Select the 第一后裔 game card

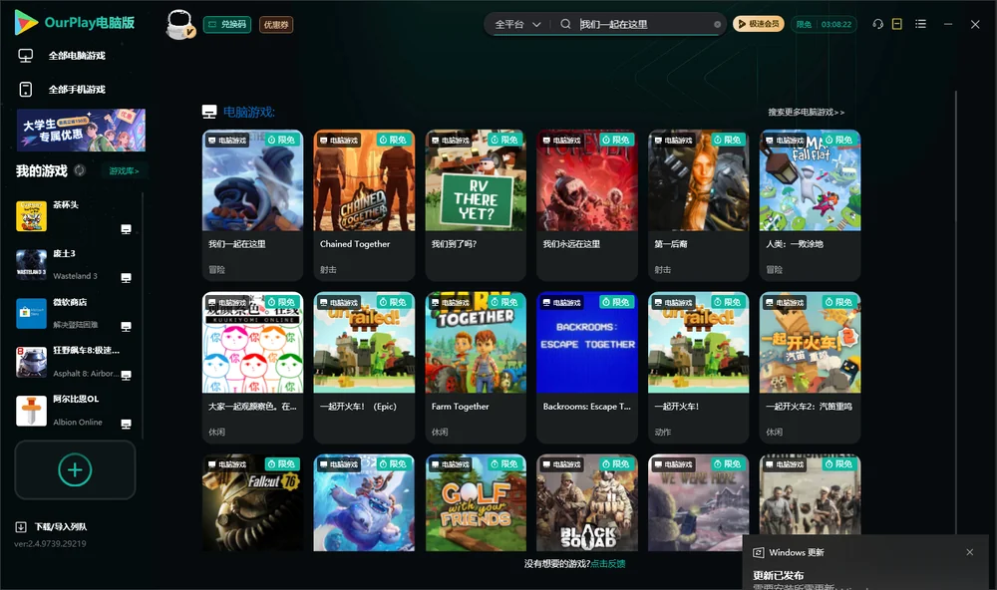(698, 204)
